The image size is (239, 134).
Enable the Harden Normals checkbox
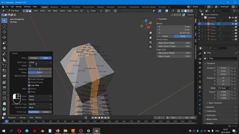[x=29, y=79]
